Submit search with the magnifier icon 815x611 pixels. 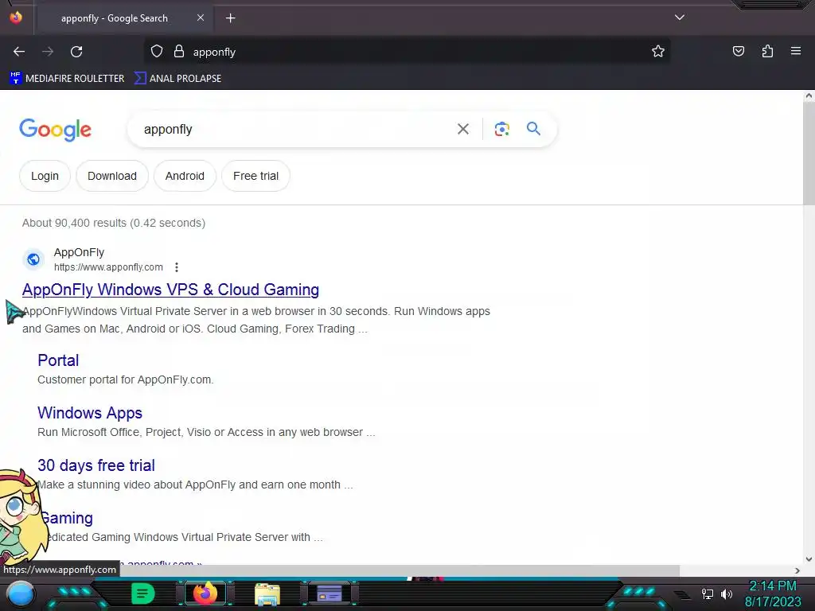(x=533, y=128)
